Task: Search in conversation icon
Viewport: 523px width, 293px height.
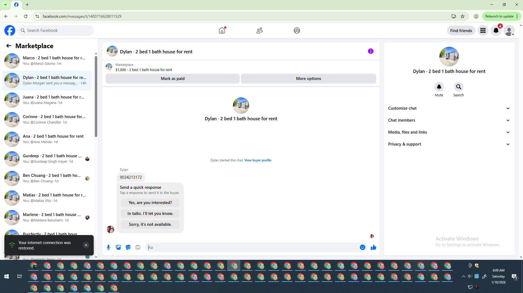Action: click(458, 87)
